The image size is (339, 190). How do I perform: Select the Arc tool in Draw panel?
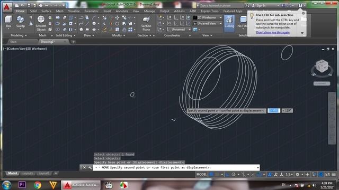click(x=94, y=17)
